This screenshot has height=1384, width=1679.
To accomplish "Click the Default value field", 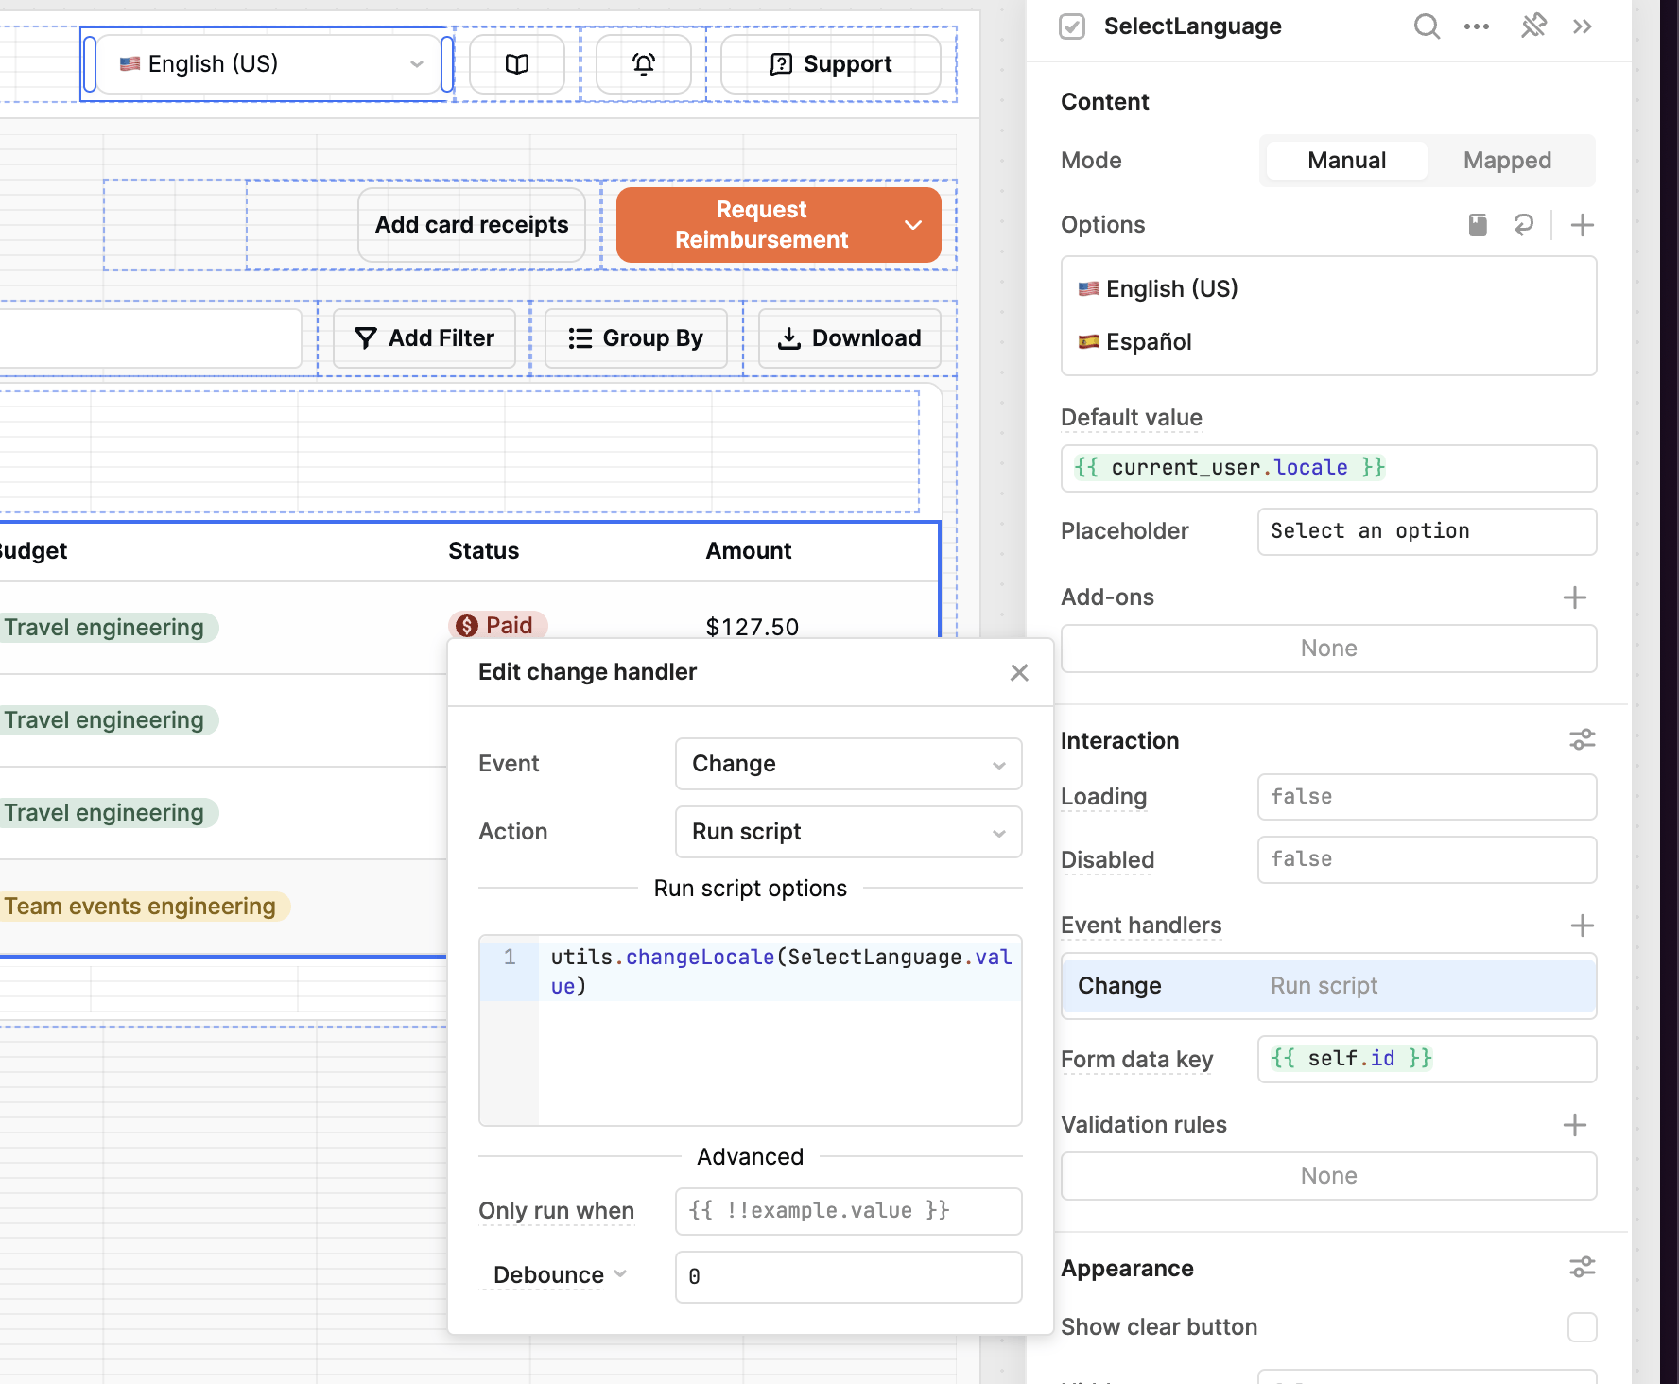I will point(1328,468).
